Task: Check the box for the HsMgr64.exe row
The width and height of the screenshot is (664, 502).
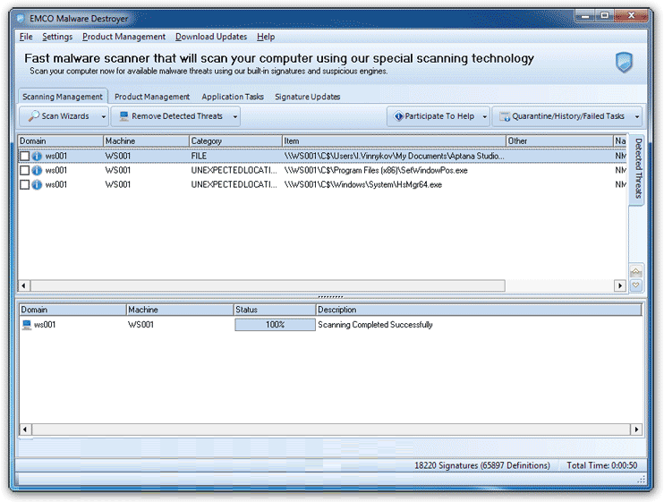Action: 24,185
